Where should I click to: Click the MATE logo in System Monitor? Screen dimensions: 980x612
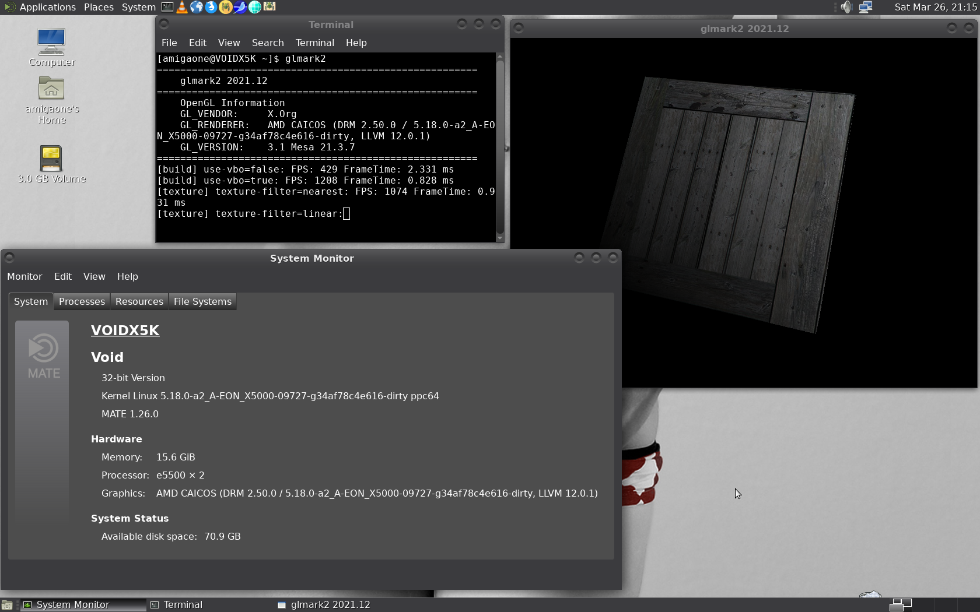click(44, 356)
